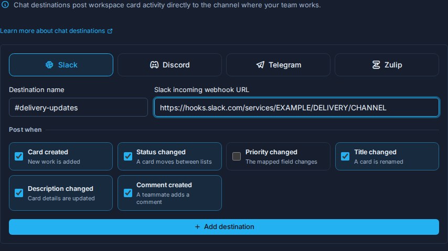Click the Discord logo icon
Image resolution: width=448 pixels, height=251 pixels.
(x=154, y=65)
